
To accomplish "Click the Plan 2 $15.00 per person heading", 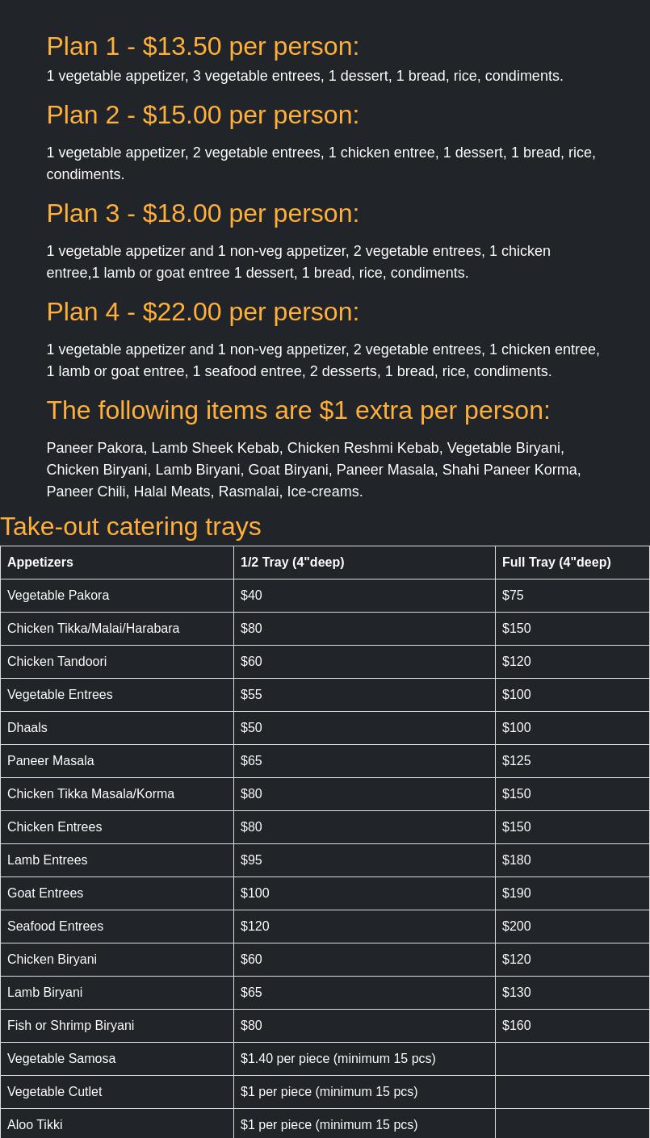I will (x=203, y=115).
